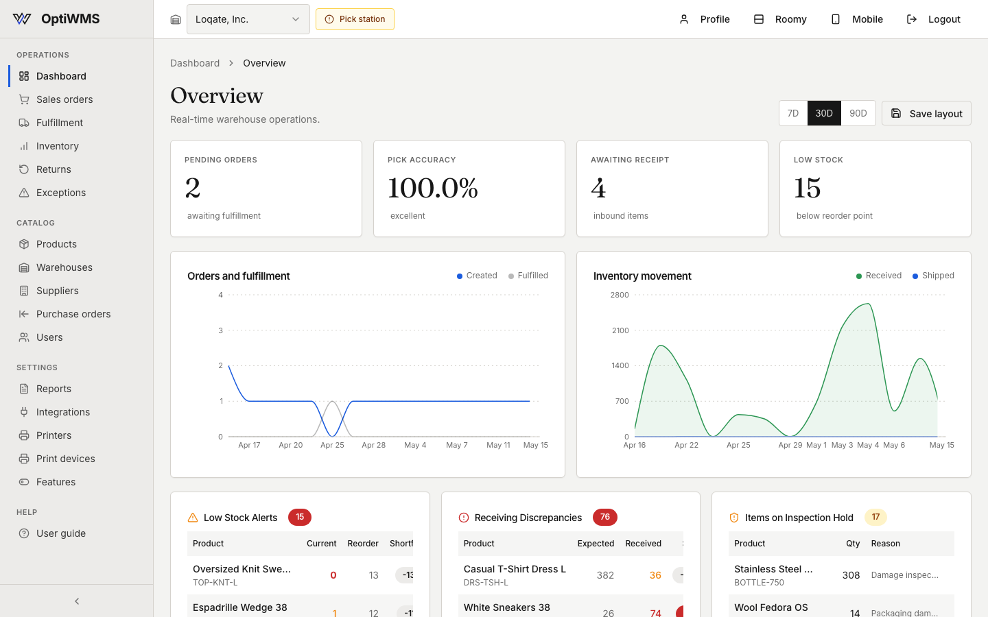Click the Roomy layout icon
Image resolution: width=988 pixels, height=617 pixels.
click(x=759, y=19)
